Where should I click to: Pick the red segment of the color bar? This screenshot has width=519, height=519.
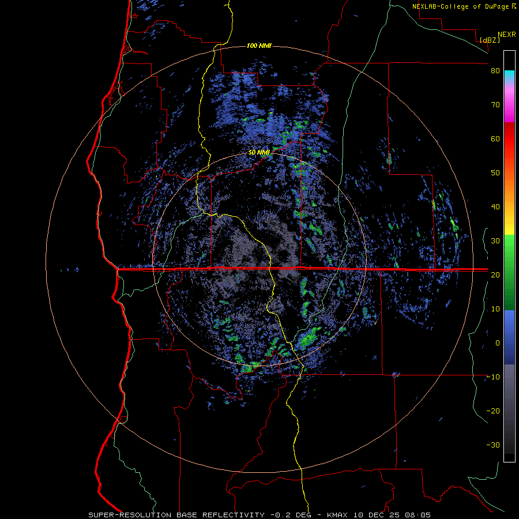pos(509,139)
